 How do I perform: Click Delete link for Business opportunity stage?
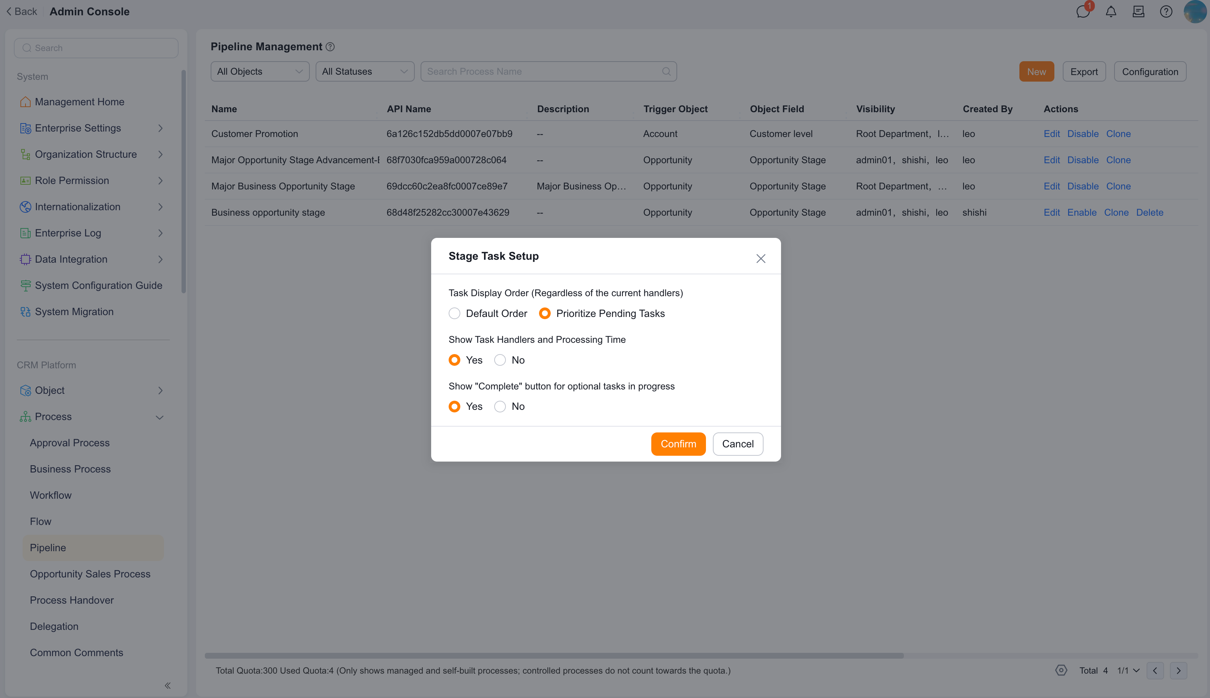click(x=1149, y=212)
